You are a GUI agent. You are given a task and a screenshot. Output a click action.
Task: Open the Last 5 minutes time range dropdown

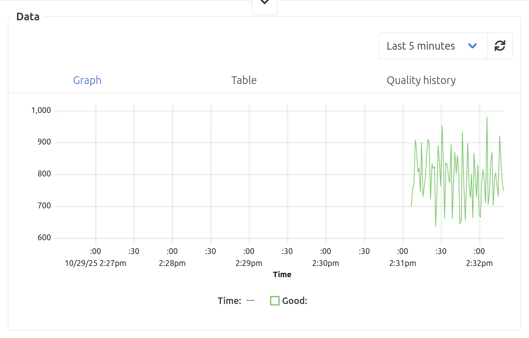[433, 46]
